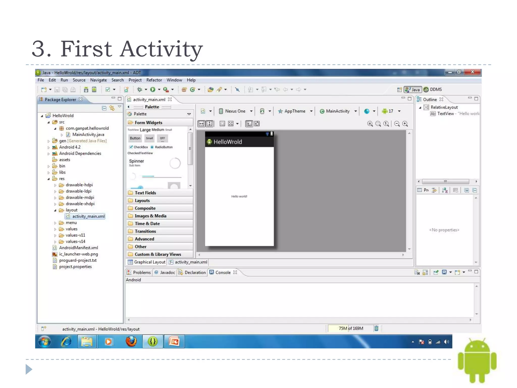Expand the gen folder in tree
The width and height of the screenshot is (517, 388).
point(48,141)
